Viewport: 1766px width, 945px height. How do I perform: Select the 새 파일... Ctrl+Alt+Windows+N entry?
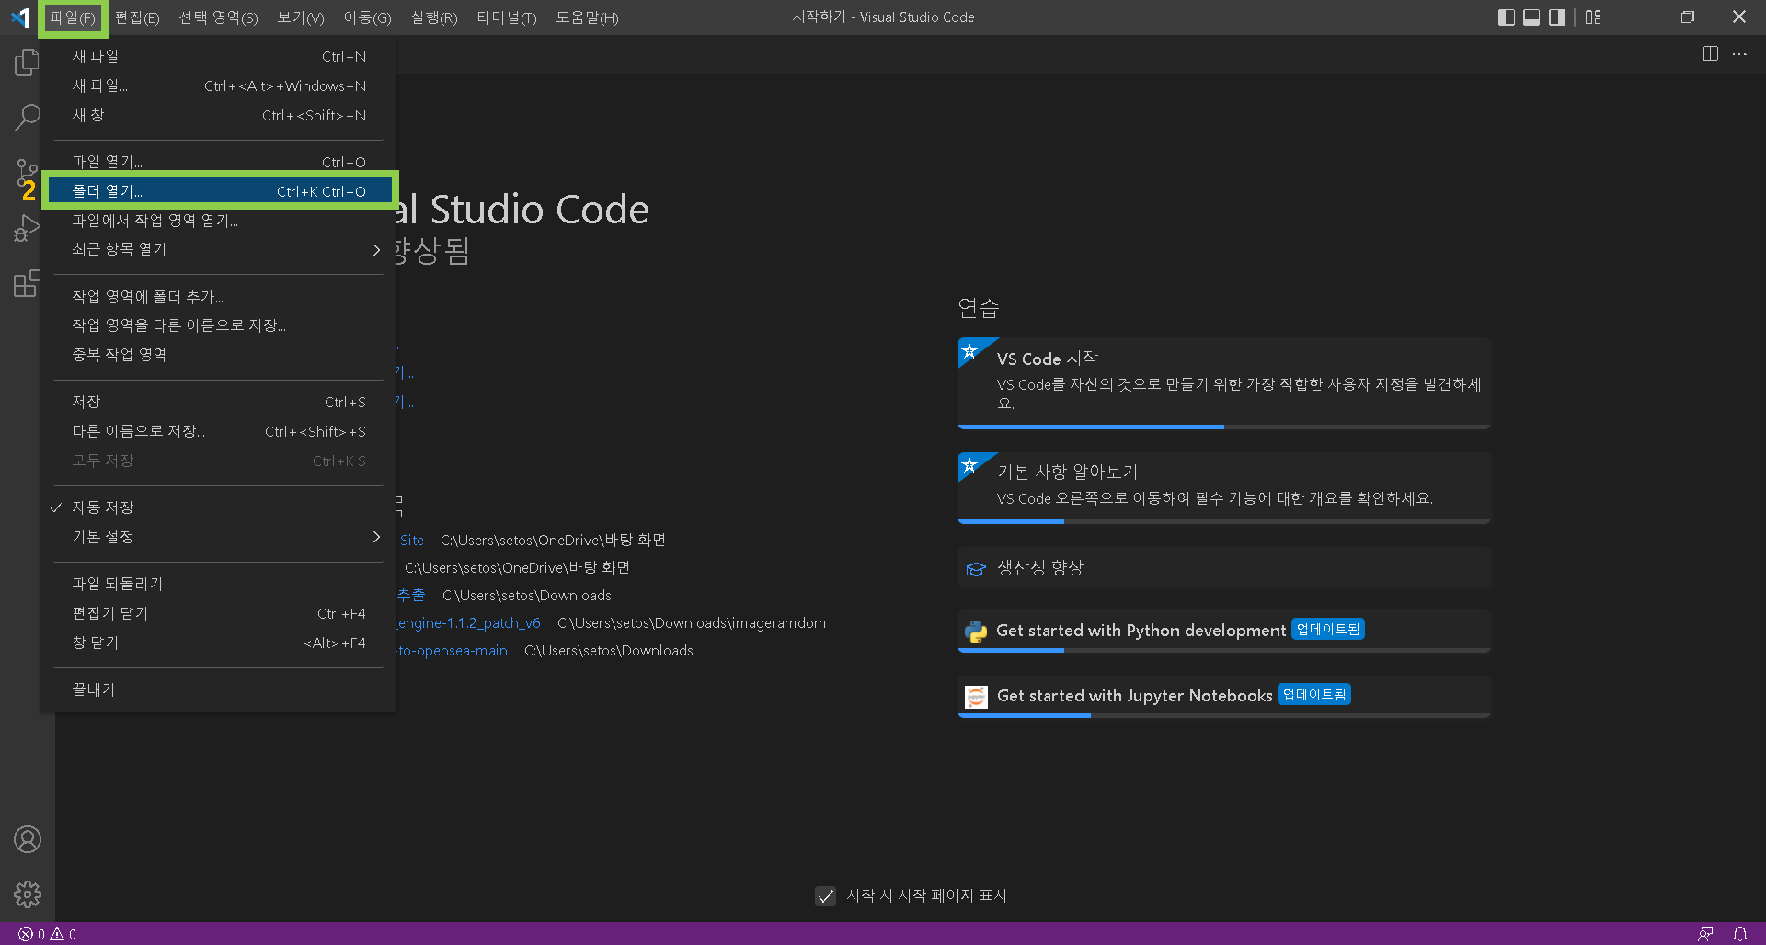click(218, 85)
